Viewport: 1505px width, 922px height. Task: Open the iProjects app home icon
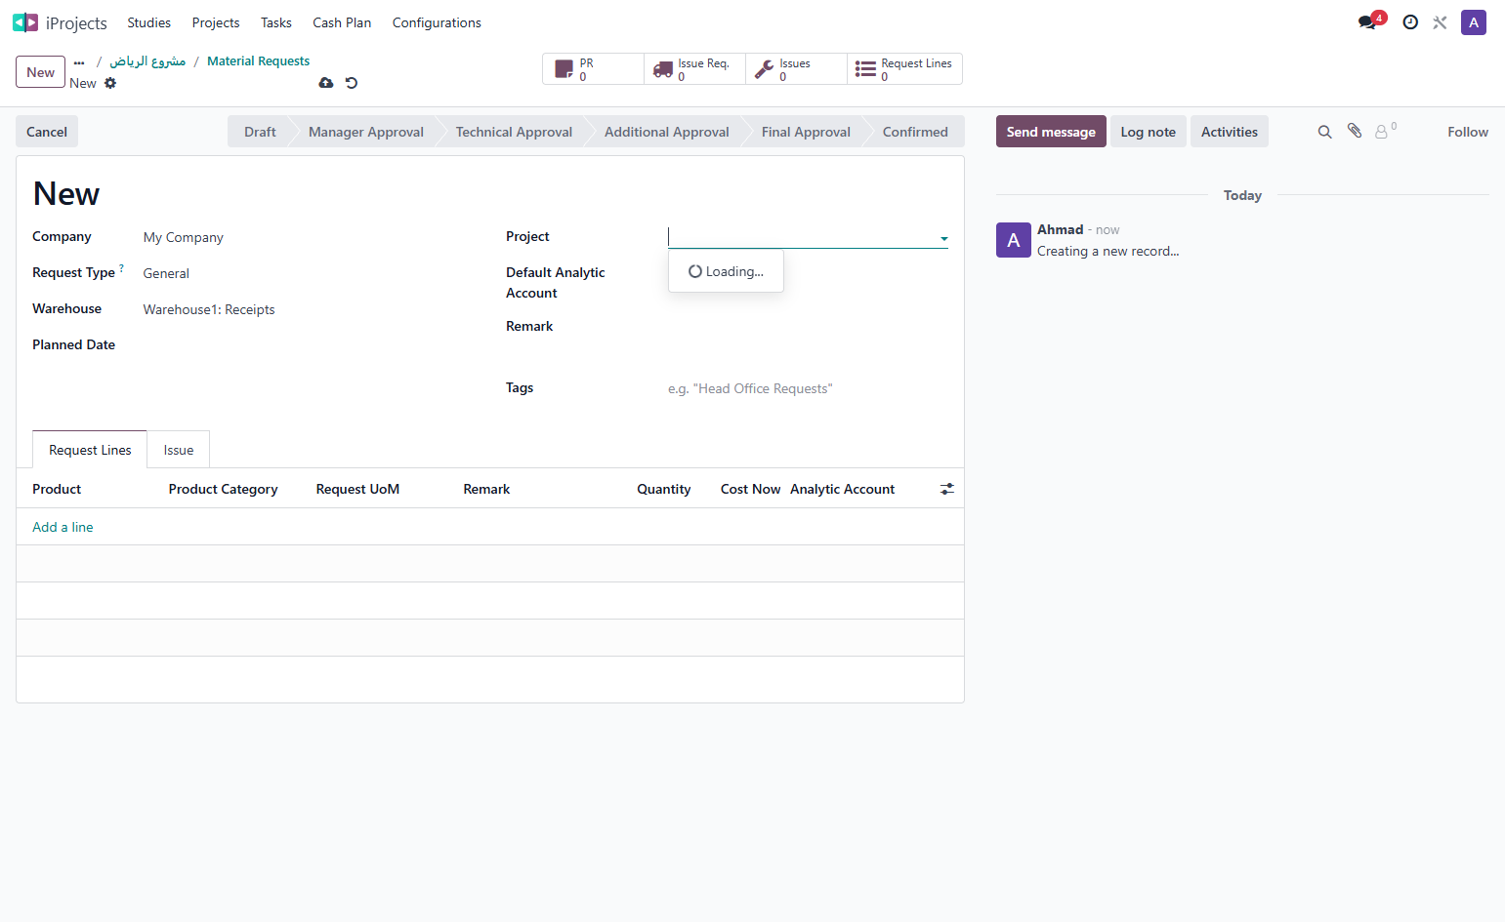click(x=25, y=22)
